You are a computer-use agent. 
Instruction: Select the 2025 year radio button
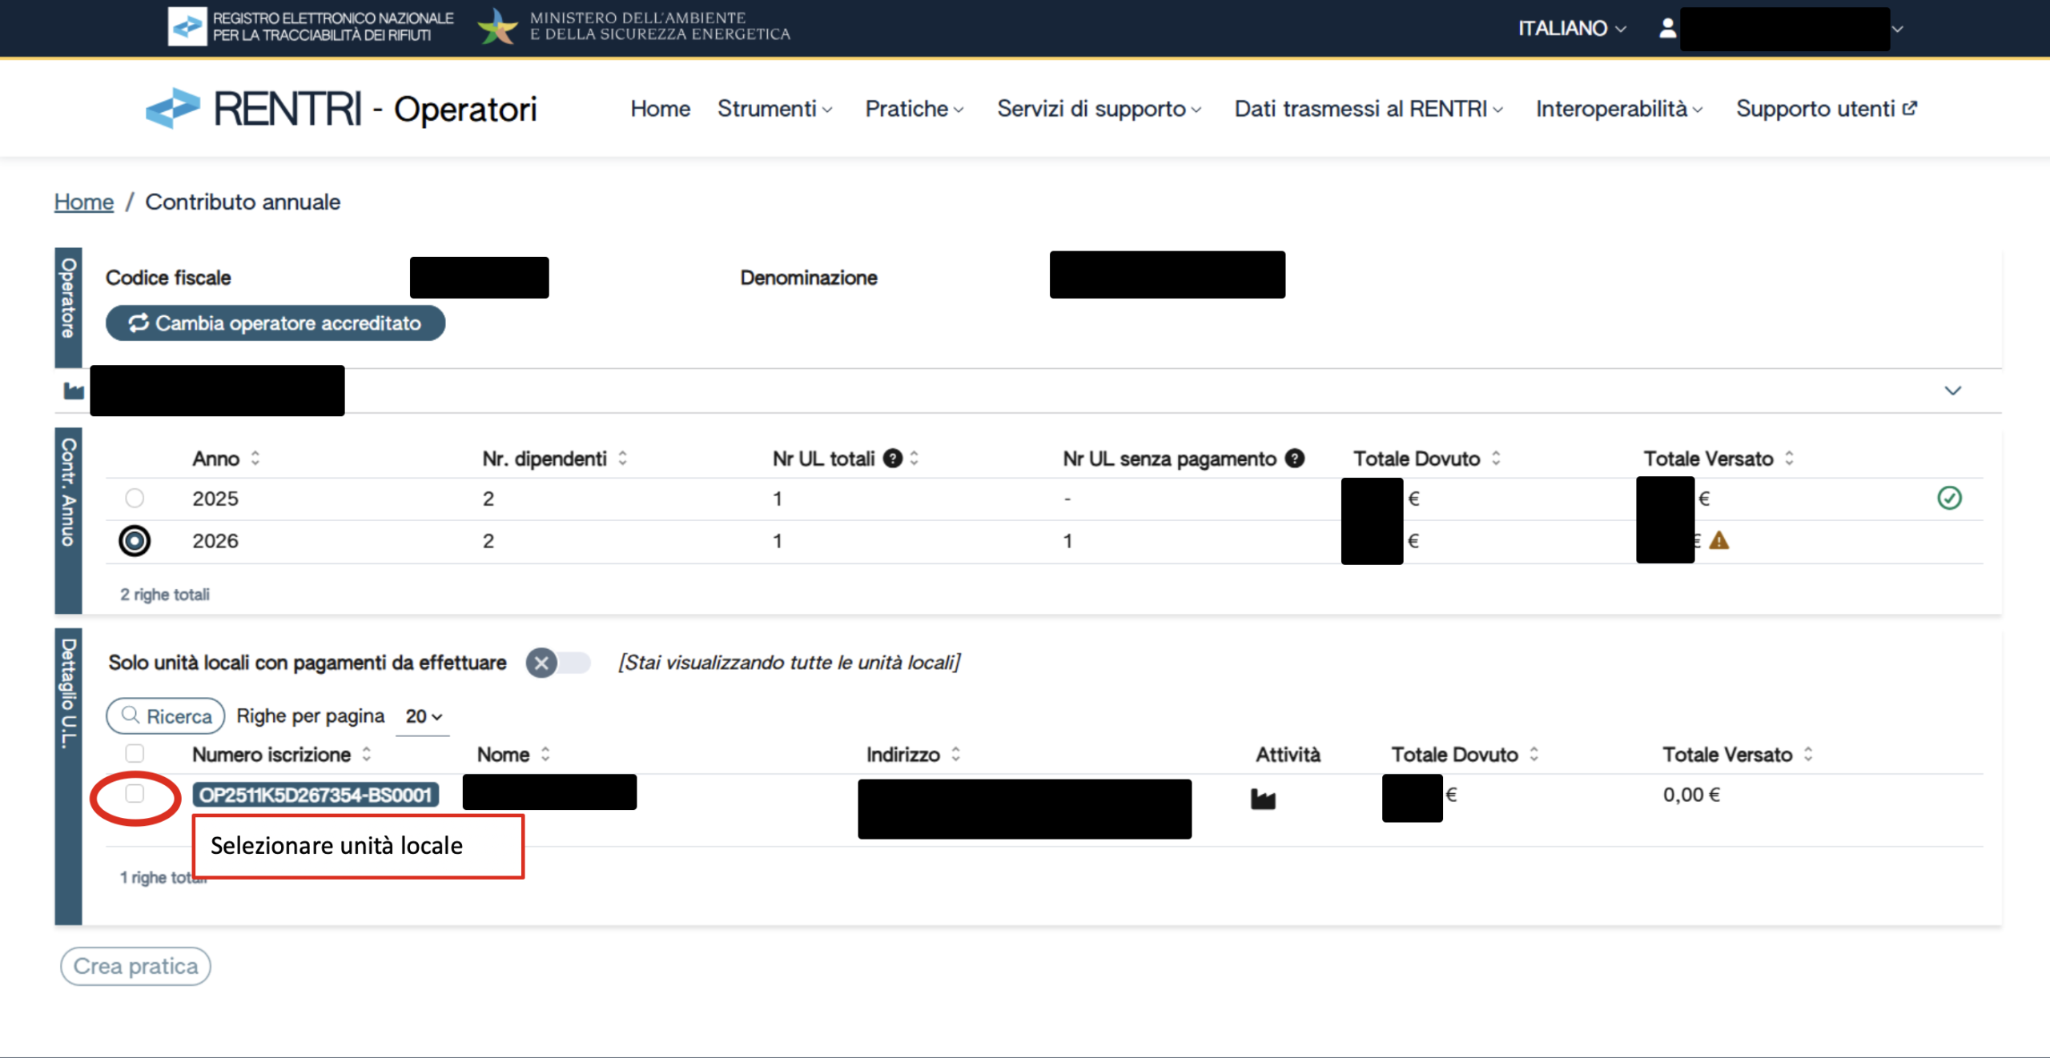coord(135,498)
